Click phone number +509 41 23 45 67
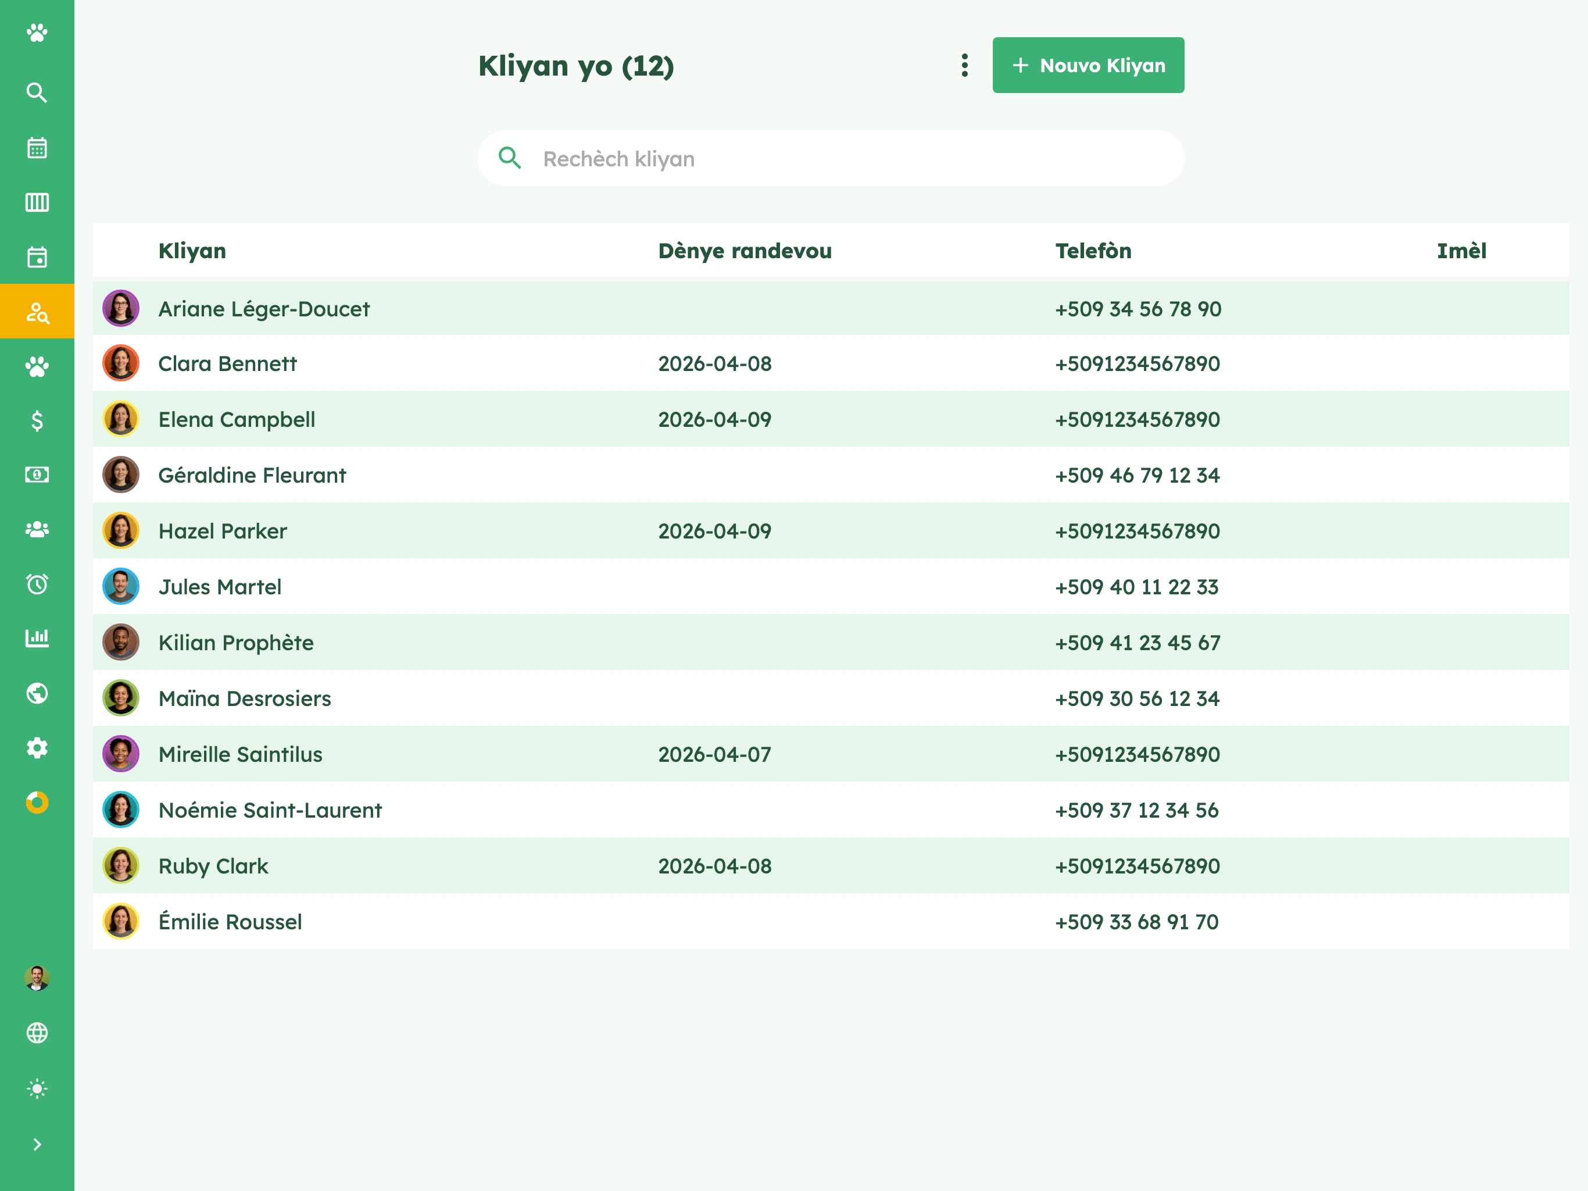 tap(1137, 642)
